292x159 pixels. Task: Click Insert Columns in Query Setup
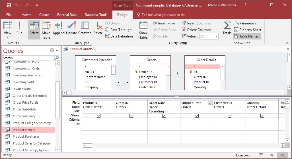click(196, 23)
